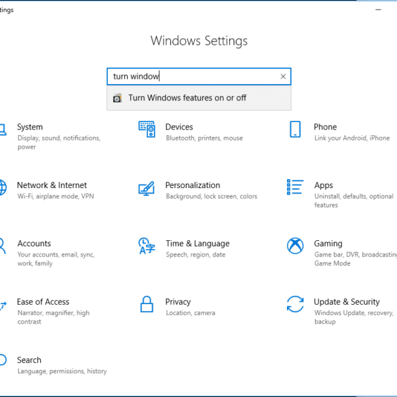
Task: Click 'Wi-Fi, airplane mode, VPN' description
Action: click(56, 196)
